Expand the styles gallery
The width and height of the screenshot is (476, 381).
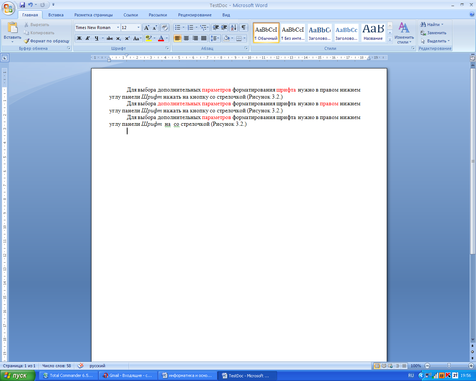click(390, 40)
